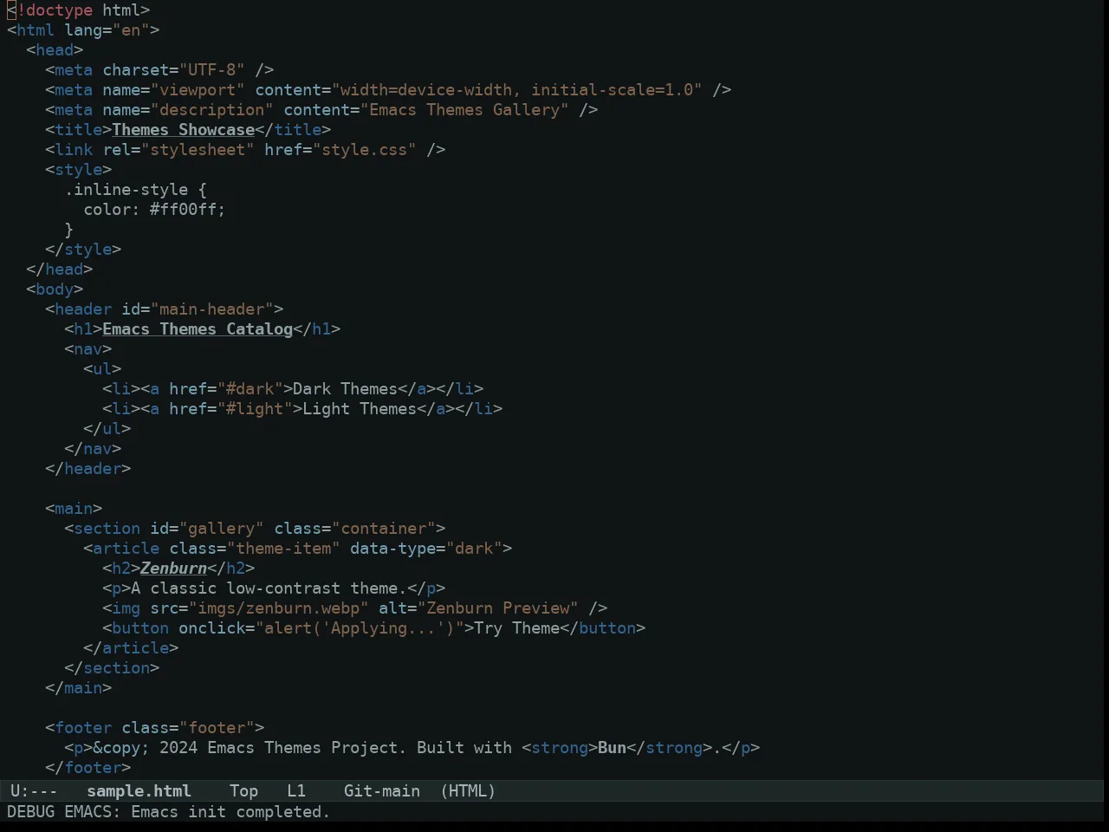Click the U:--- buffer status indicator
The width and height of the screenshot is (1109, 832).
click(34, 791)
